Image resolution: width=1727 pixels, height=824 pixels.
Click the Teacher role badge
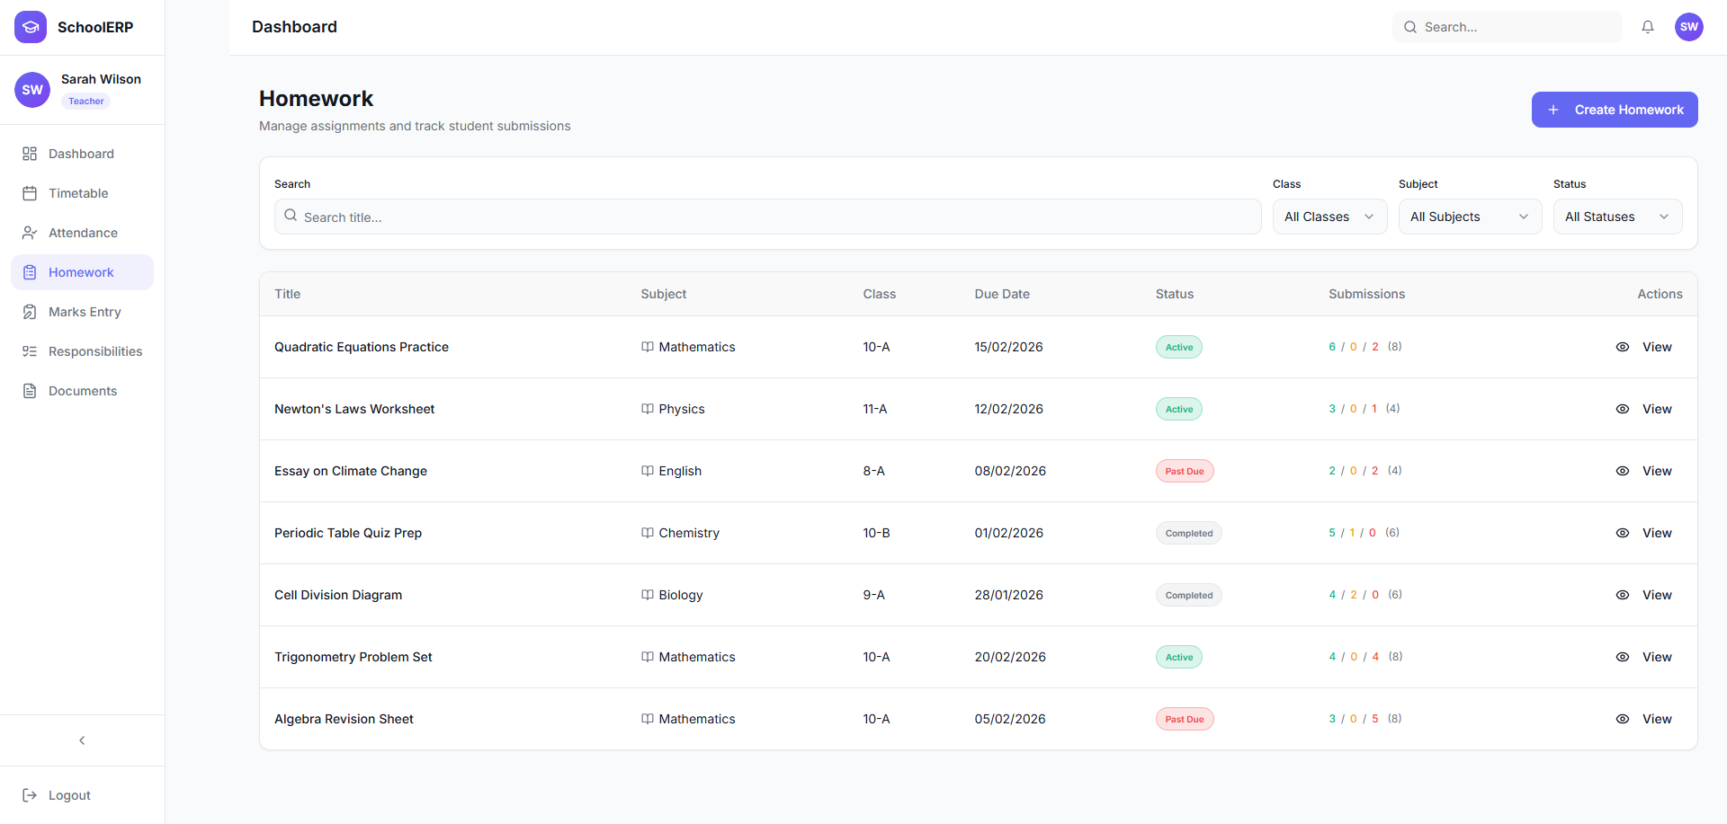coord(86,101)
